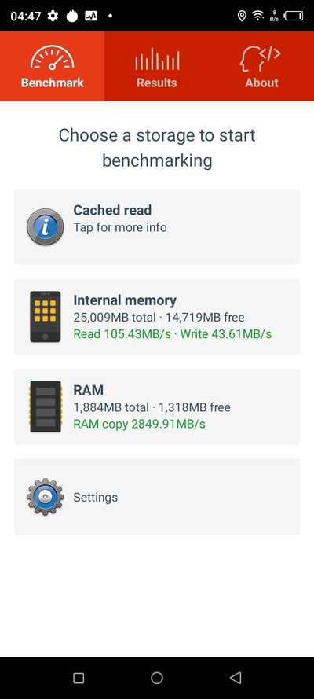Image resolution: width=314 pixels, height=699 pixels.
Task: Tap the Settings gear icon
Action: (45, 497)
